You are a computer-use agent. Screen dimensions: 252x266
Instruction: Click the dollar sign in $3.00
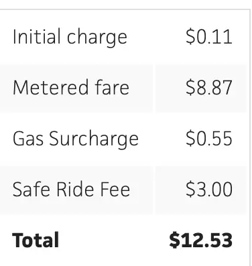pyautogui.click(x=190, y=189)
